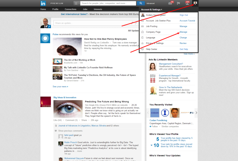This screenshot has width=238, height=161.
Task: Click the Help Center question icon
Action: point(142,49)
